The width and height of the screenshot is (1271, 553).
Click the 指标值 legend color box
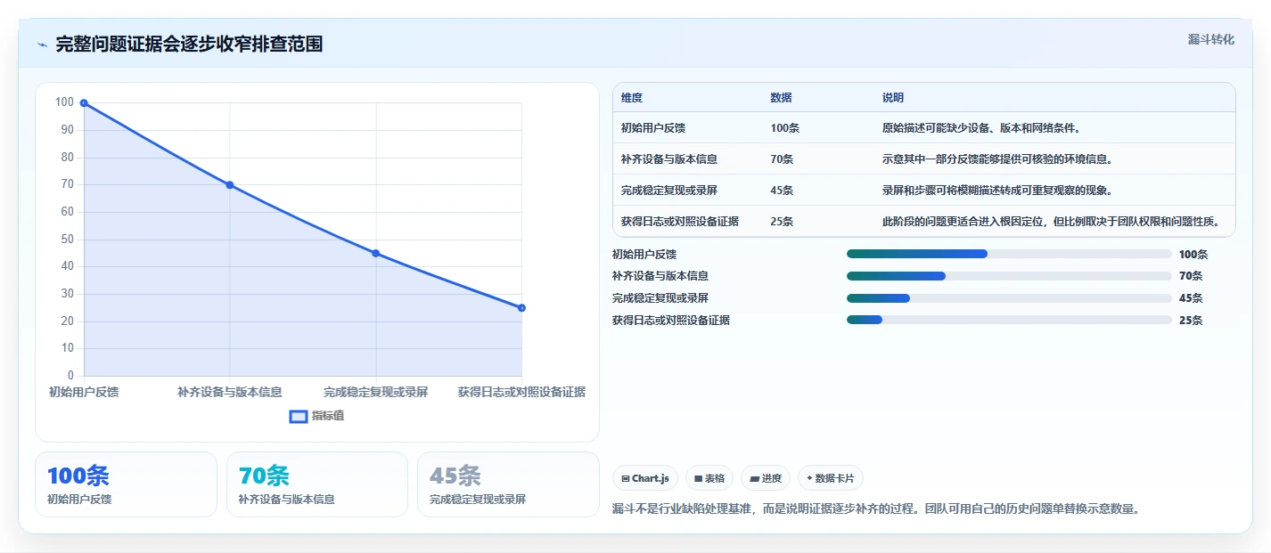point(299,416)
